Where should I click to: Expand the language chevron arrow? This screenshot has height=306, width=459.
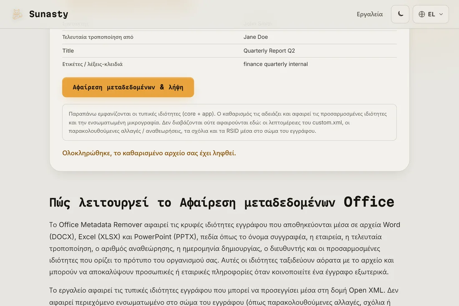(441, 14)
